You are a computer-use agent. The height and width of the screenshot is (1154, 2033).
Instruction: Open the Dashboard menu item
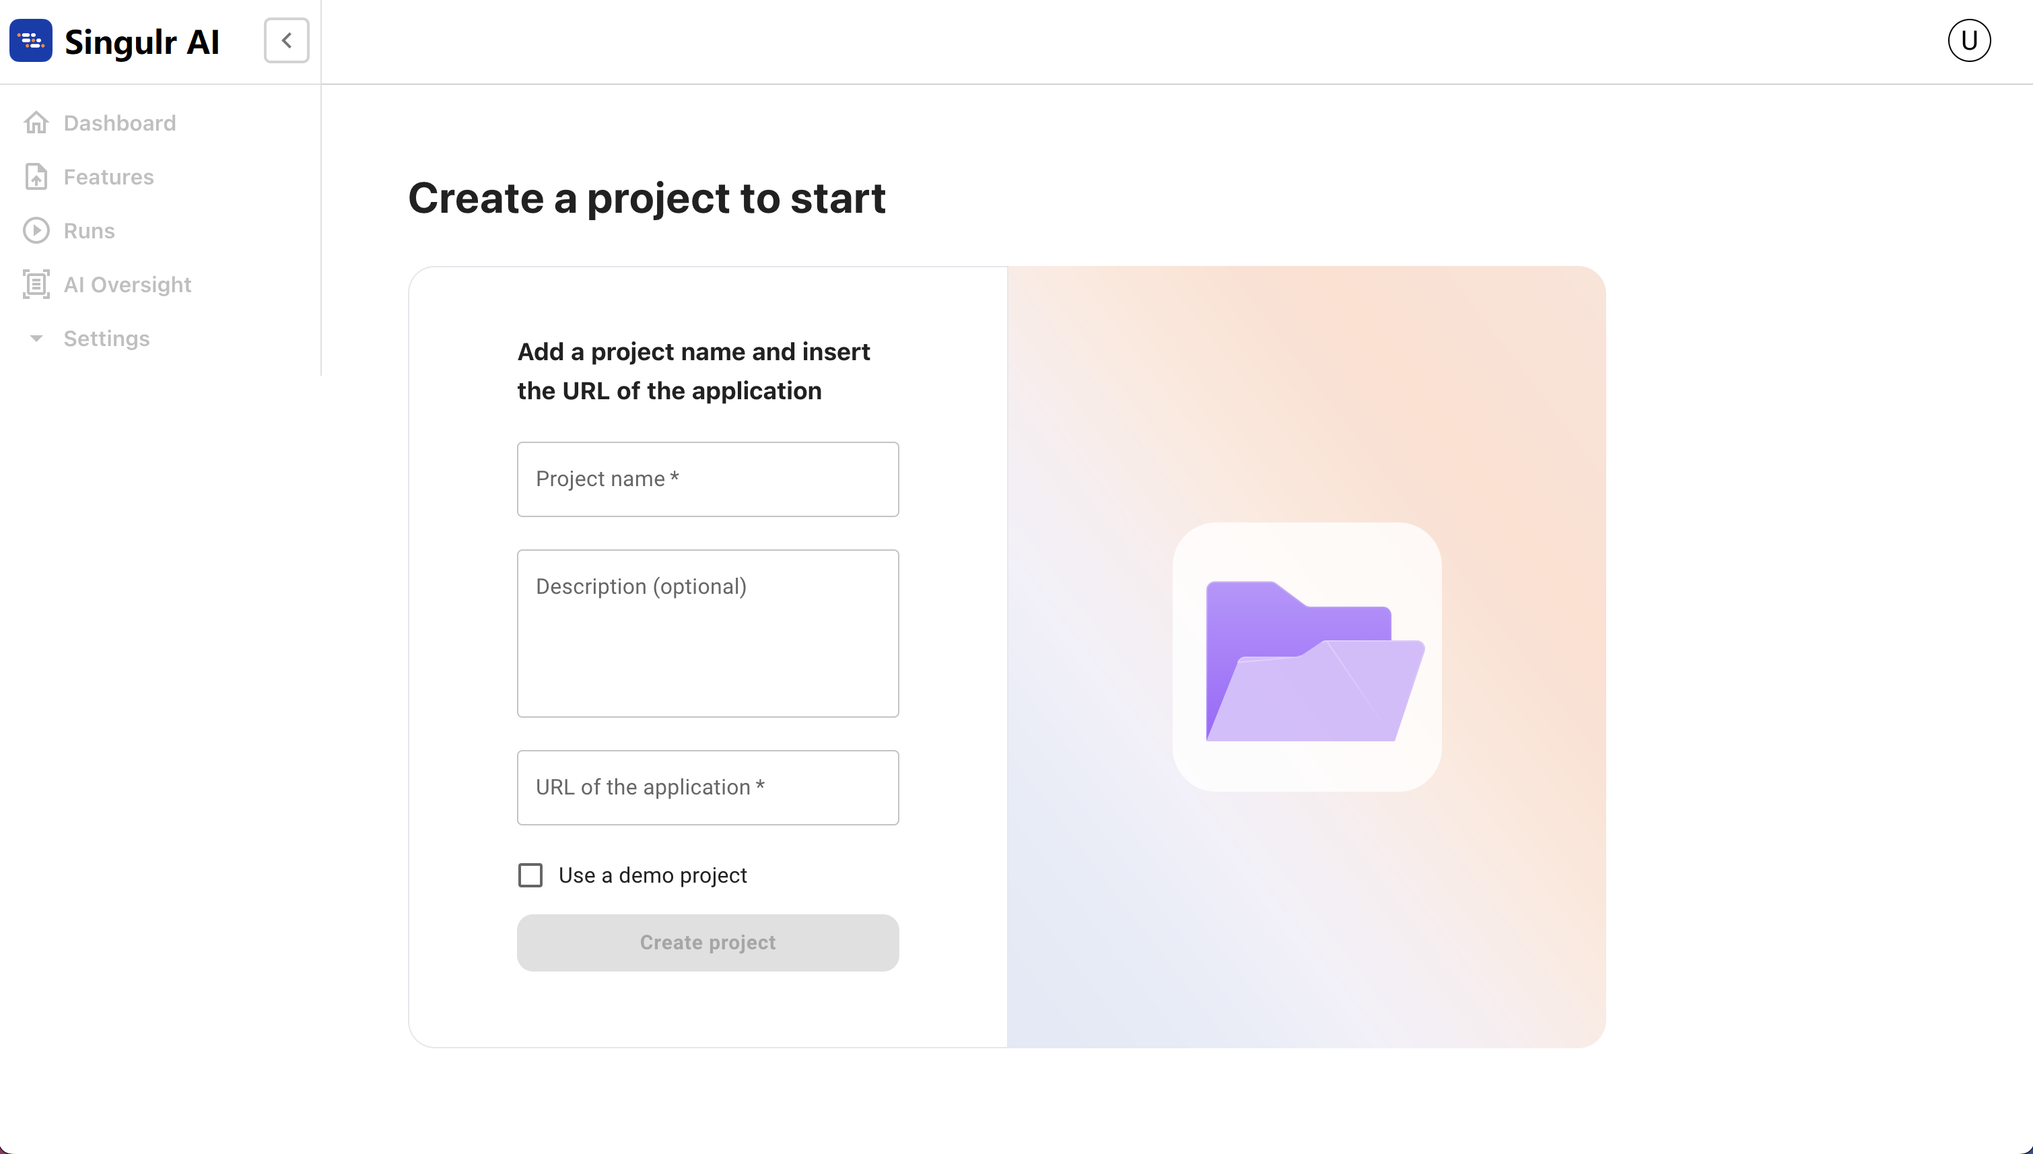[120, 123]
